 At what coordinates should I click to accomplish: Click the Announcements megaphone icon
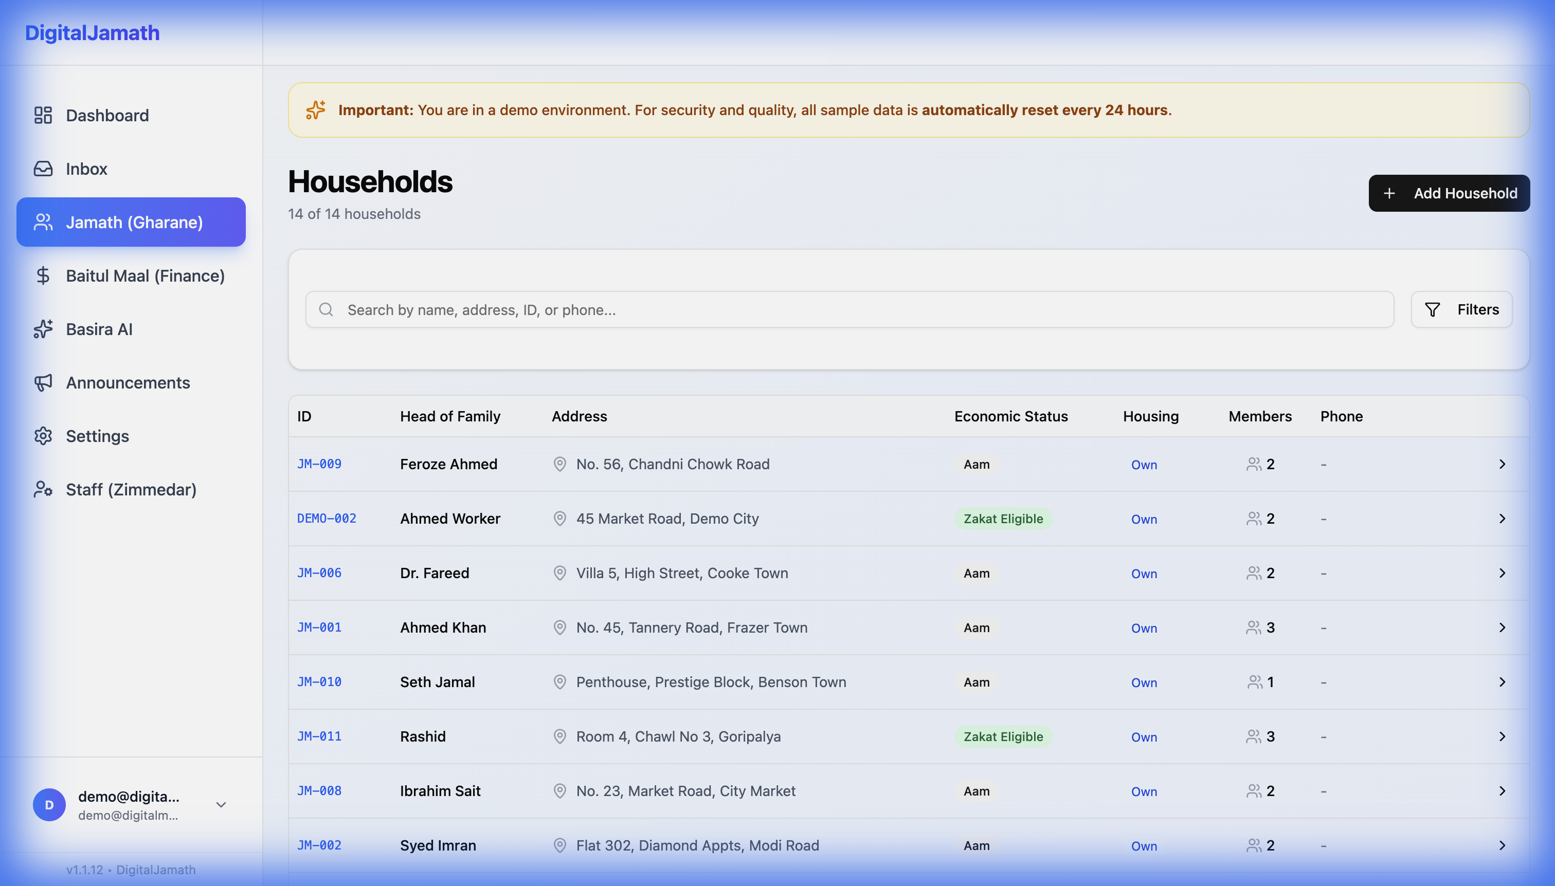click(x=43, y=383)
